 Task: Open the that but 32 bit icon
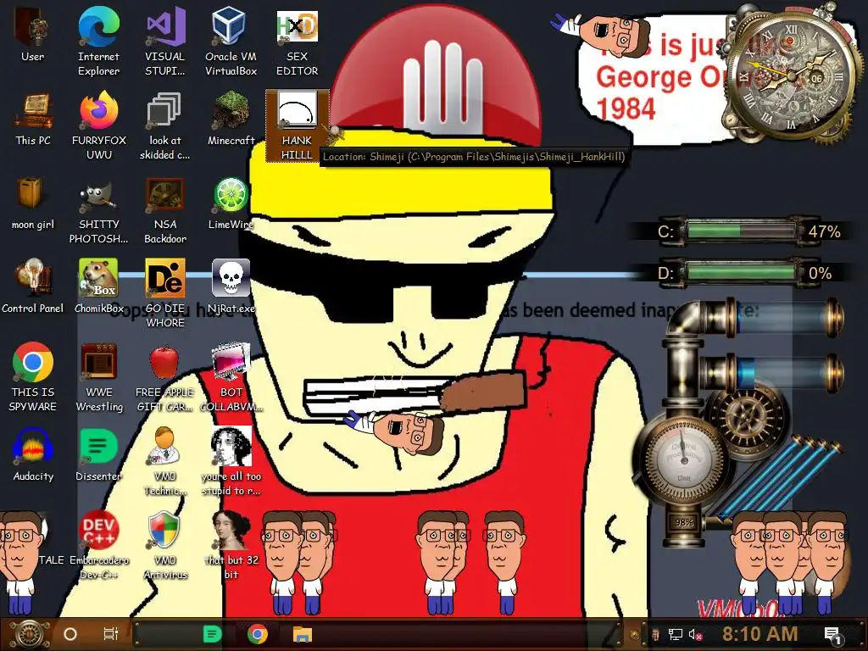coord(231,545)
